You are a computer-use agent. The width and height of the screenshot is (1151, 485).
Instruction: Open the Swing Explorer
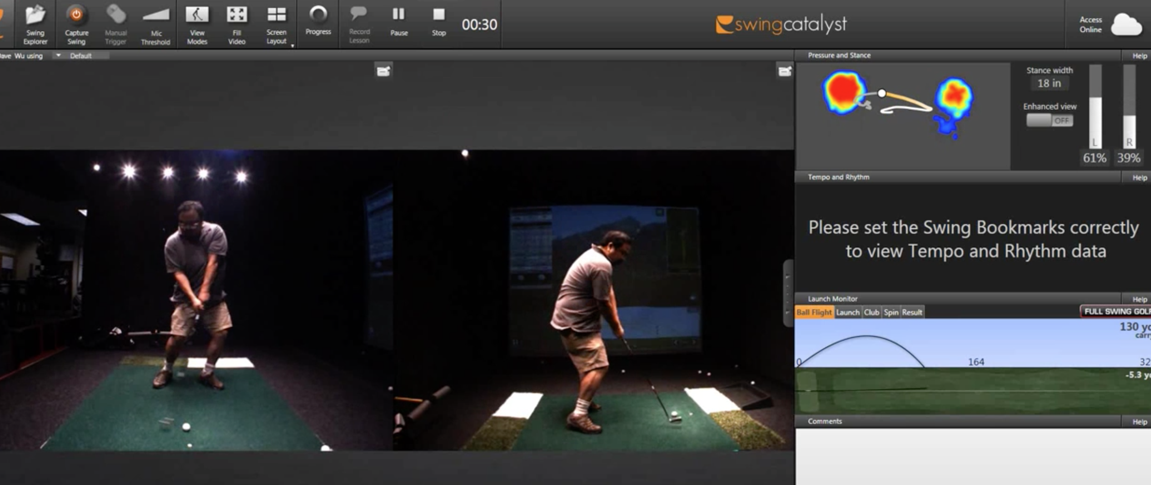[35, 24]
